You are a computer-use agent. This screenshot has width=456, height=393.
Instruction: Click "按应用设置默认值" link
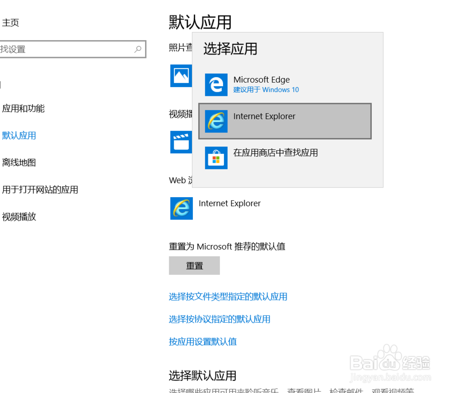click(202, 341)
